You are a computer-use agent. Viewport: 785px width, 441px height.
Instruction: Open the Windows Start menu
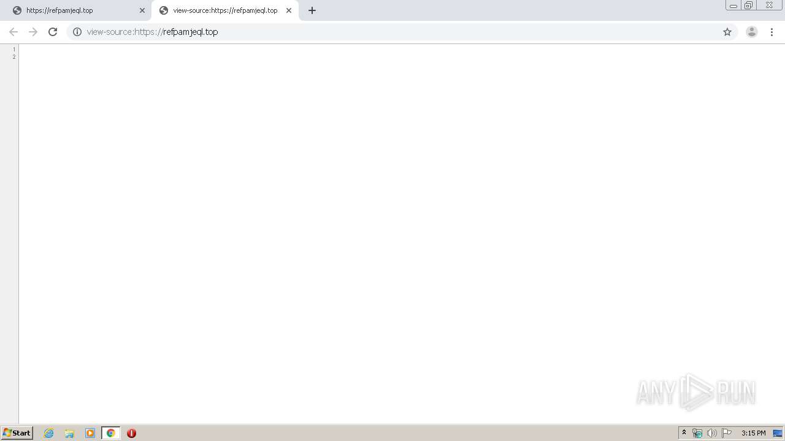(x=17, y=433)
